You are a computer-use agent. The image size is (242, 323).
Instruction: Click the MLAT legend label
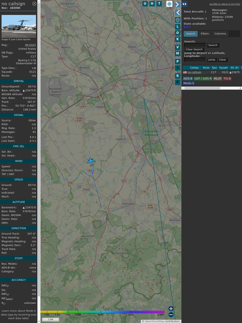pos(218,79)
